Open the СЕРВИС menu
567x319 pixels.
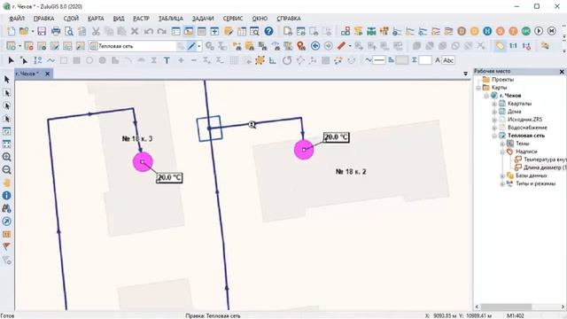coord(233,19)
